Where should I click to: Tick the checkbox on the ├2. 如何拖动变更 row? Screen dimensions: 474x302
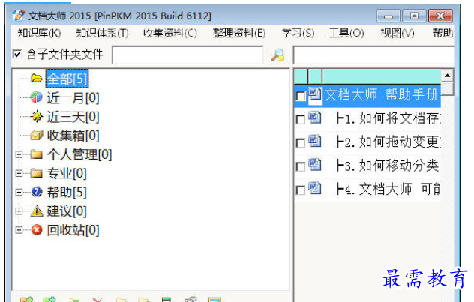point(301,143)
